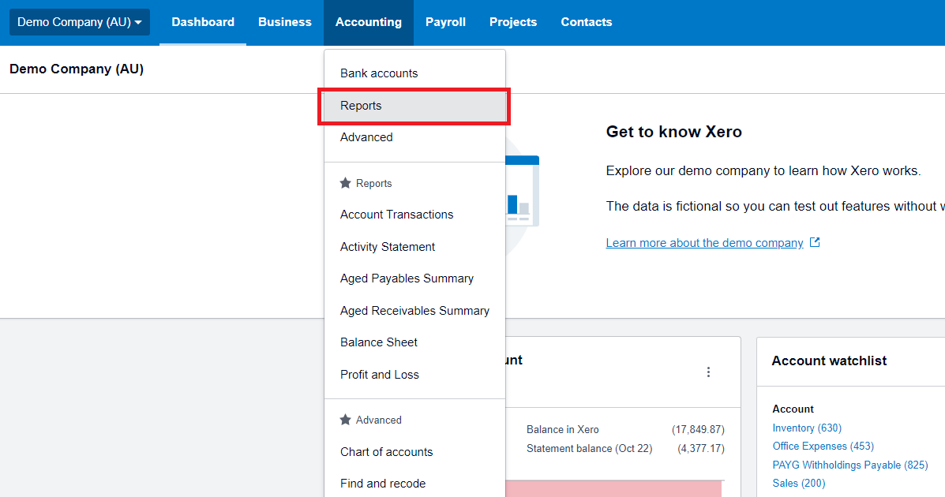Image resolution: width=945 pixels, height=497 pixels.
Task: Follow the Learn more about the demo company link
Action: pyautogui.click(x=704, y=243)
